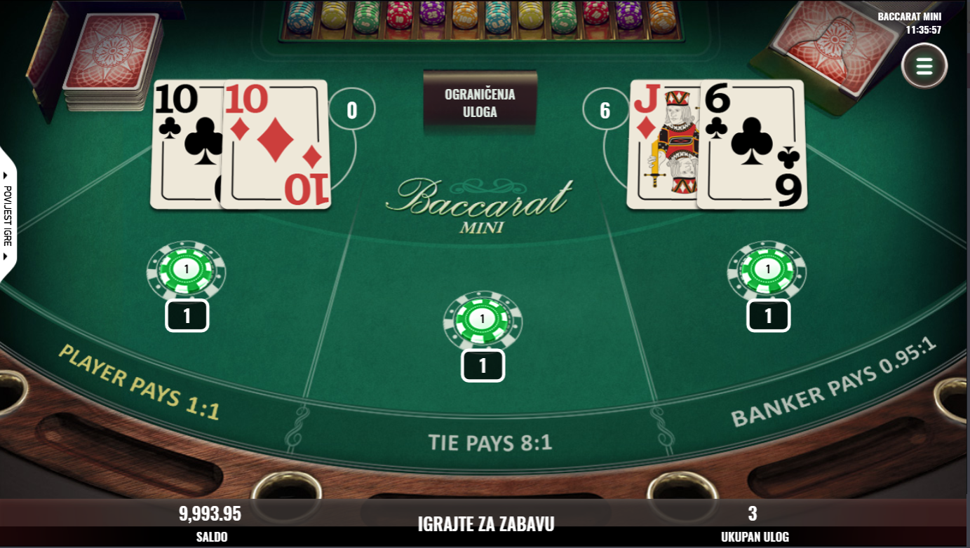Select the Player bet amount box
The height and width of the screenshot is (548, 970).
[187, 316]
